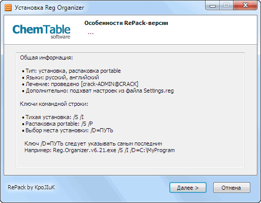The height and width of the screenshot is (203, 261).
Task: Click the RePack by KpoJIuK label
Action: 31,187
